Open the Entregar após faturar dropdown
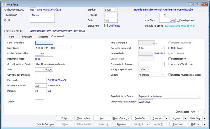 [144, 69]
